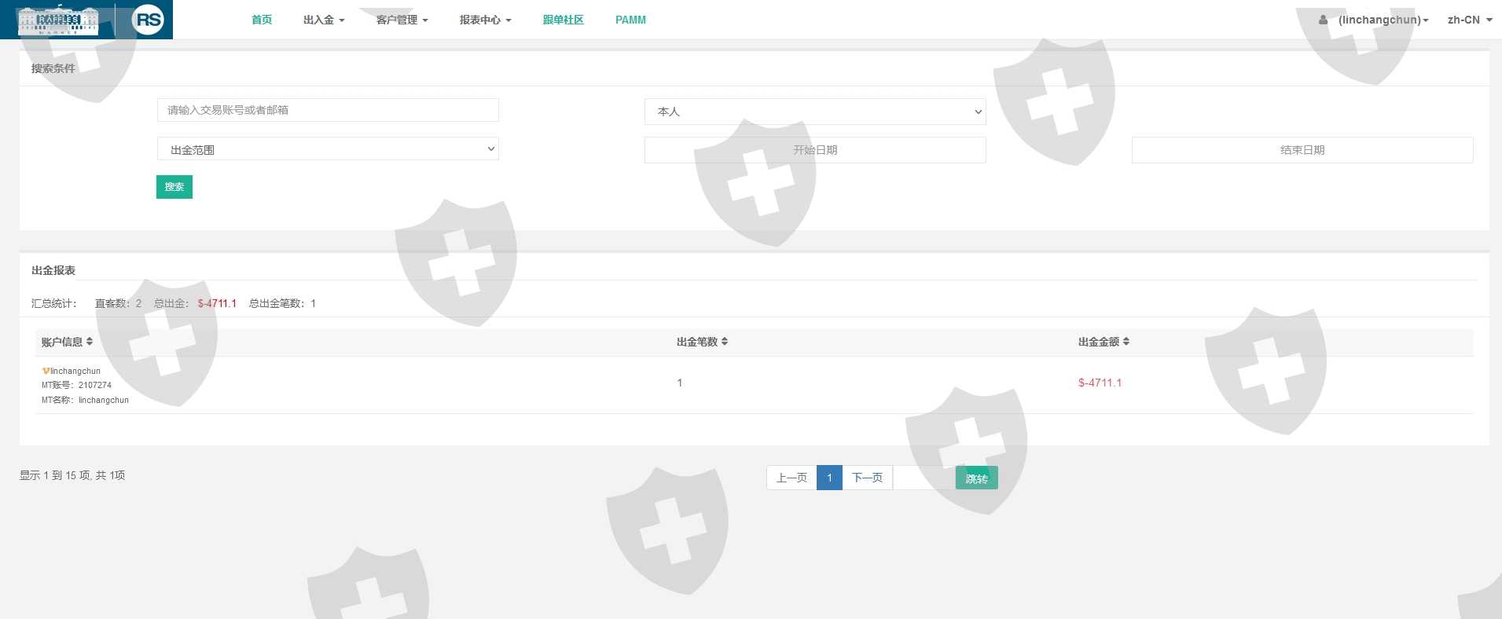Open the PAMM navigation link
Image resolution: width=1502 pixels, height=619 pixels.
coord(630,20)
